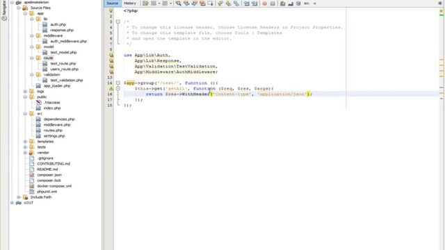This screenshot has width=445, height=250.
Task: Switch to the History view tab
Action: (x=130, y=3)
